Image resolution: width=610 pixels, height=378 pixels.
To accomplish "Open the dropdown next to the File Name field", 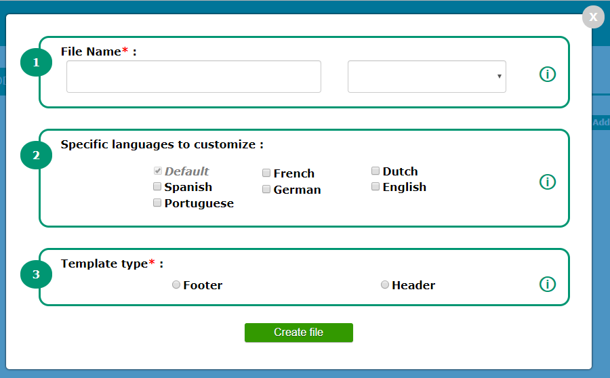I will pyautogui.click(x=426, y=77).
